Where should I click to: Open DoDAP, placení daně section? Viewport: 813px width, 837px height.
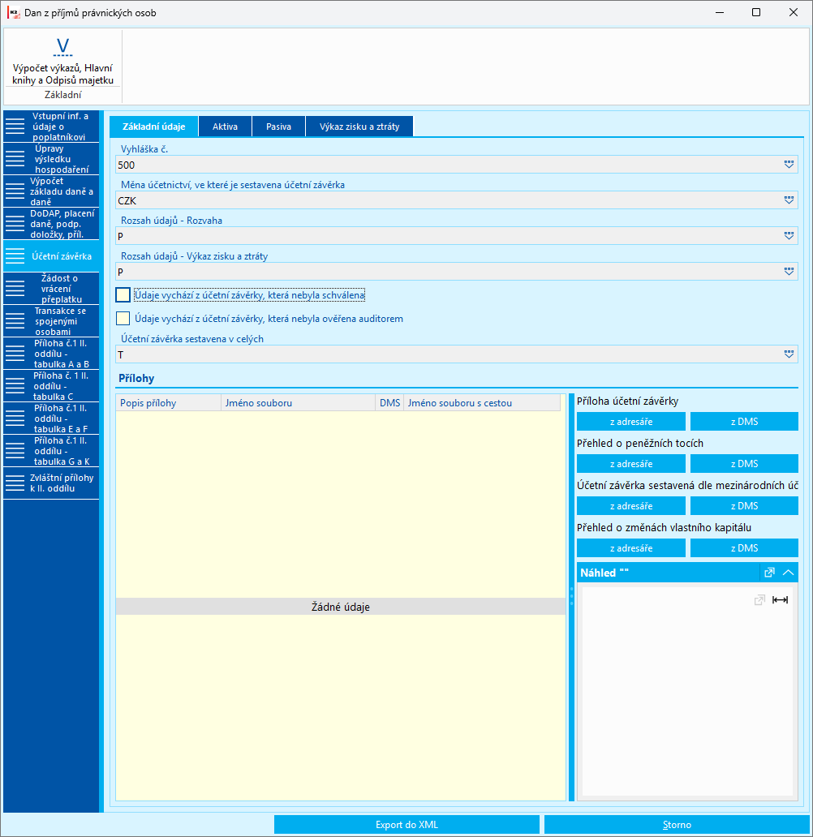pos(51,224)
